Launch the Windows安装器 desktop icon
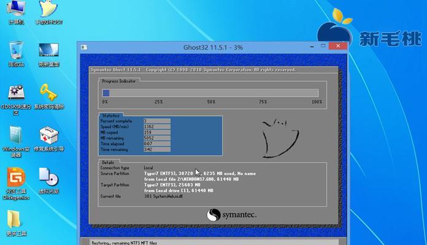Viewport: 427px width, 245px height. pyautogui.click(x=16, y=141)
